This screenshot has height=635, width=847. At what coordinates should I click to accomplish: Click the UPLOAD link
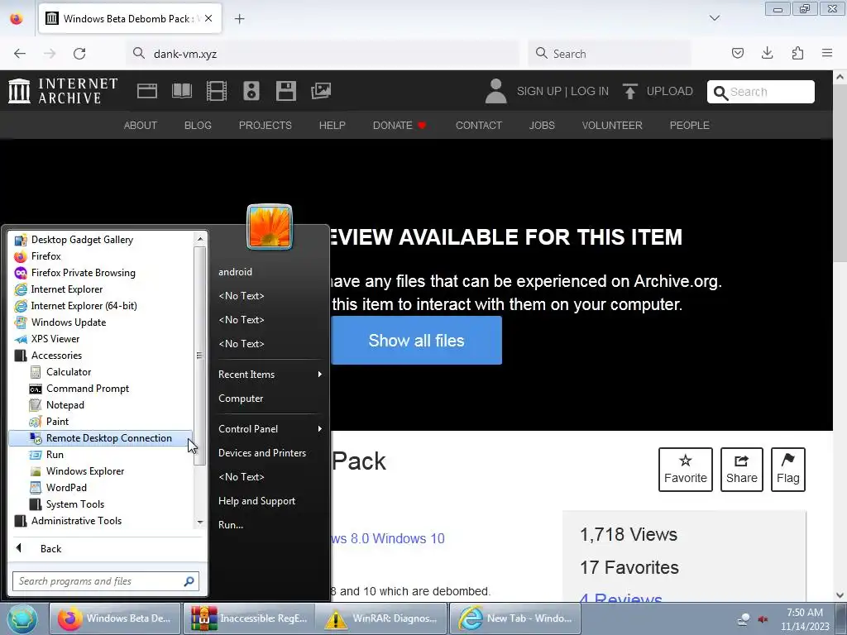(658, 91)
